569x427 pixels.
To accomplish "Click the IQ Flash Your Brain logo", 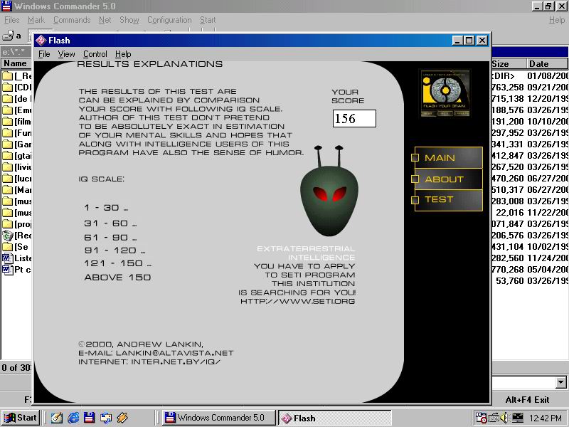I will pos(445,93).
